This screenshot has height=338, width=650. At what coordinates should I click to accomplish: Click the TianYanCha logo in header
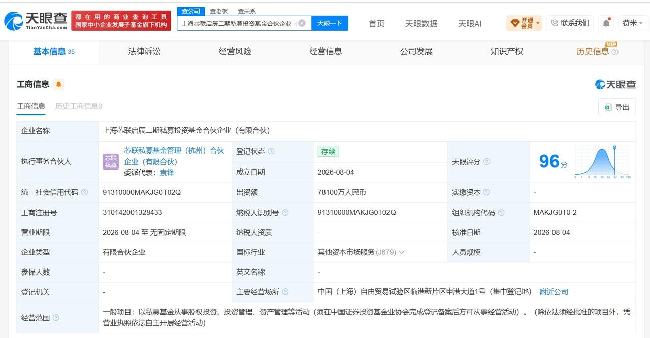[36, 21]
